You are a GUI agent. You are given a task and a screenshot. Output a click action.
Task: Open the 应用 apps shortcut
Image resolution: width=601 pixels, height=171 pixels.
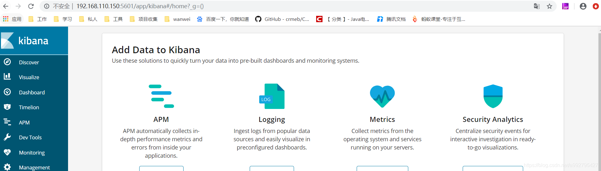pos(12,19)
